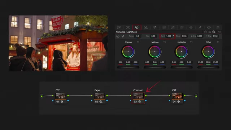Image resolution: width=231 pixels, height=130 pixels.
Task: Click the Pivot 0.336 value field
Action: coord(184,36)
